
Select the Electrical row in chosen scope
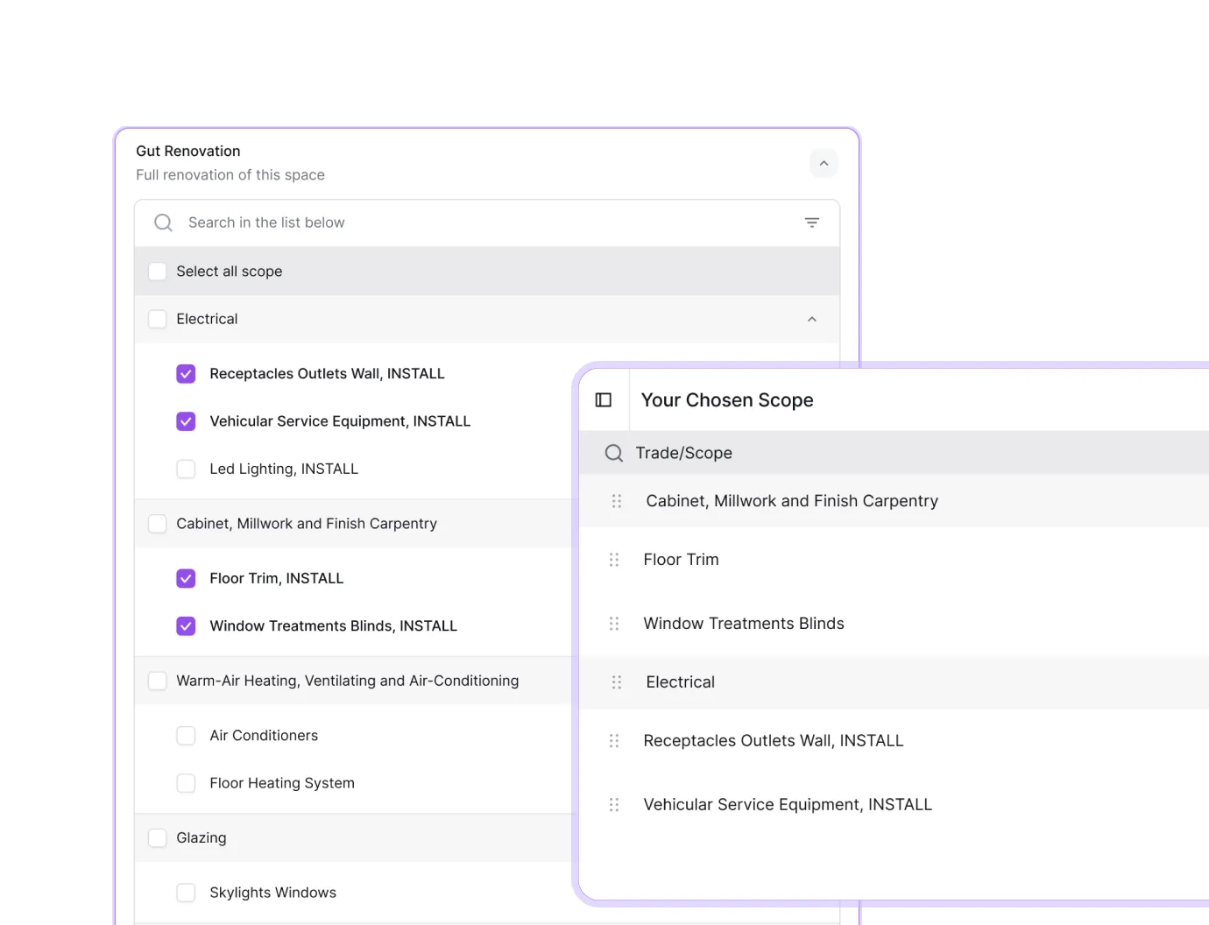(894, 682)
